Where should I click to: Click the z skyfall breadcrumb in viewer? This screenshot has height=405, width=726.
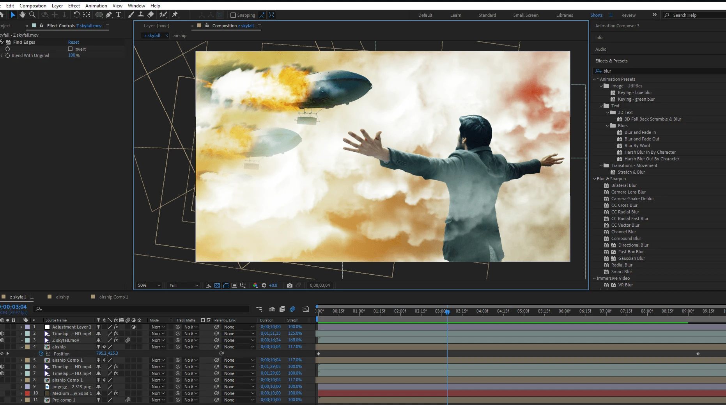point(152,36)
